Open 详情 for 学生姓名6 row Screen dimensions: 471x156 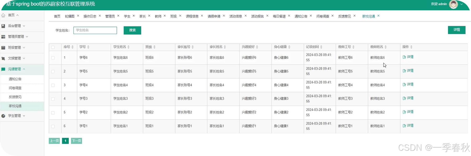click(408, 57)
